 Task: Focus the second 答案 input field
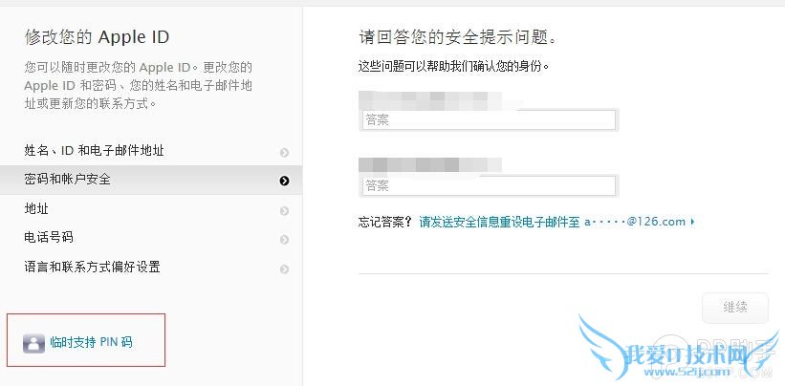click(x=488, y=185)
